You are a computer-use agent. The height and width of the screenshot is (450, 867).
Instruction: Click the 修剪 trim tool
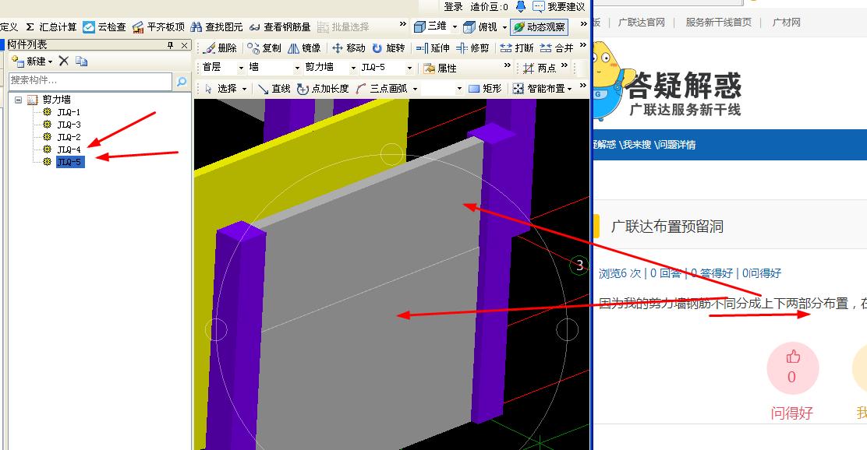tap(472, 48)
